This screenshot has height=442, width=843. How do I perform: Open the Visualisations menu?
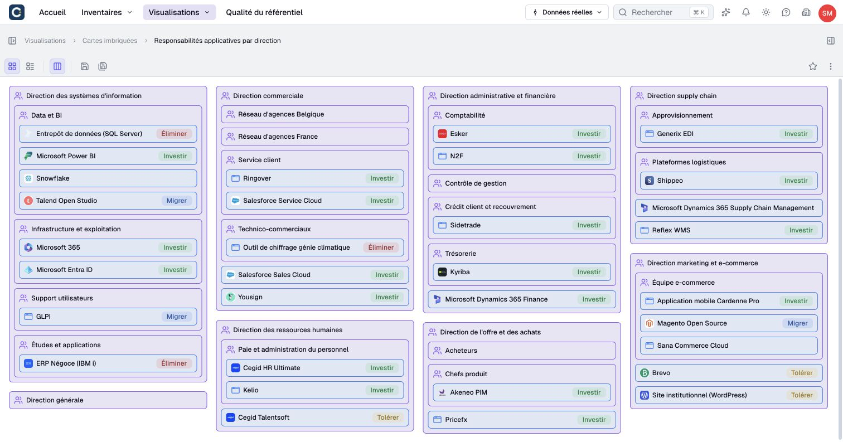point(179,12)
